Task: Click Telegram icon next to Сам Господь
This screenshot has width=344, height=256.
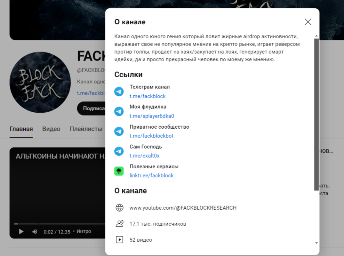Action: click(x=119, y=151)
